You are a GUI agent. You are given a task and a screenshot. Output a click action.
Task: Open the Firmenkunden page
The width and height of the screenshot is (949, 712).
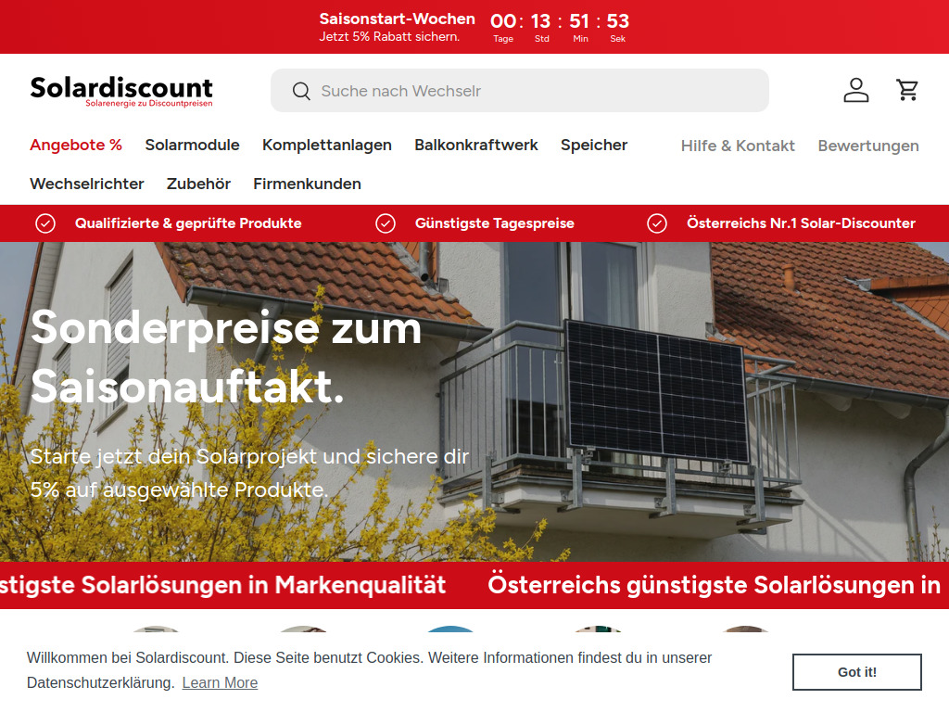pos(307,184)
